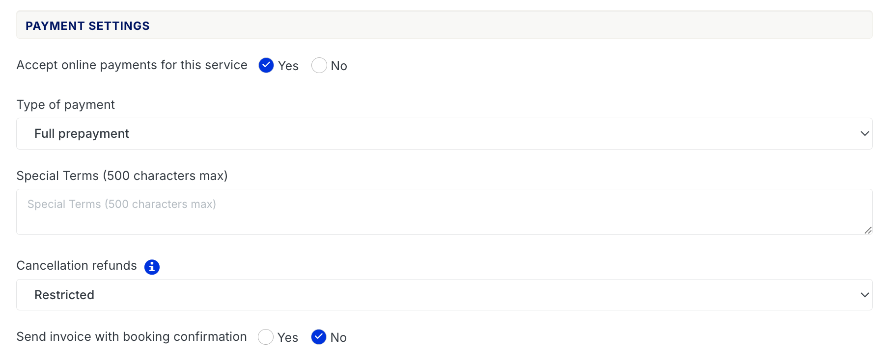Click the chevron arrow beside Restricted
Screen dimensions: 891x357
[x=864, y=295]
